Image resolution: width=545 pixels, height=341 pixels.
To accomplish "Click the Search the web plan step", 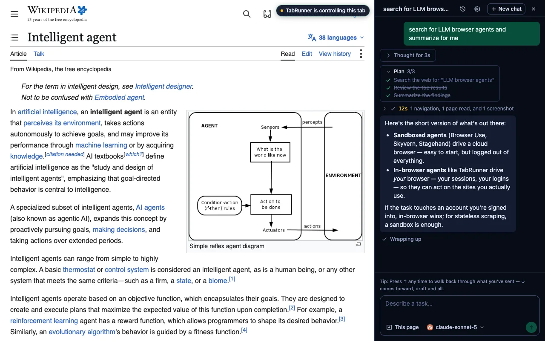I will coord(444,80).
